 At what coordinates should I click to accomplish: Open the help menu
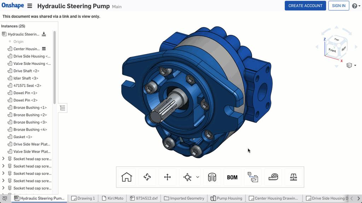(355, 6)
